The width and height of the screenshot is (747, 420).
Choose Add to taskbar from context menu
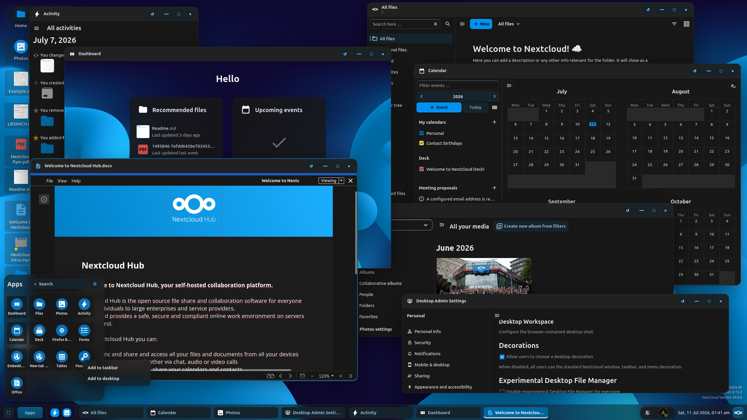coord(117,368)
